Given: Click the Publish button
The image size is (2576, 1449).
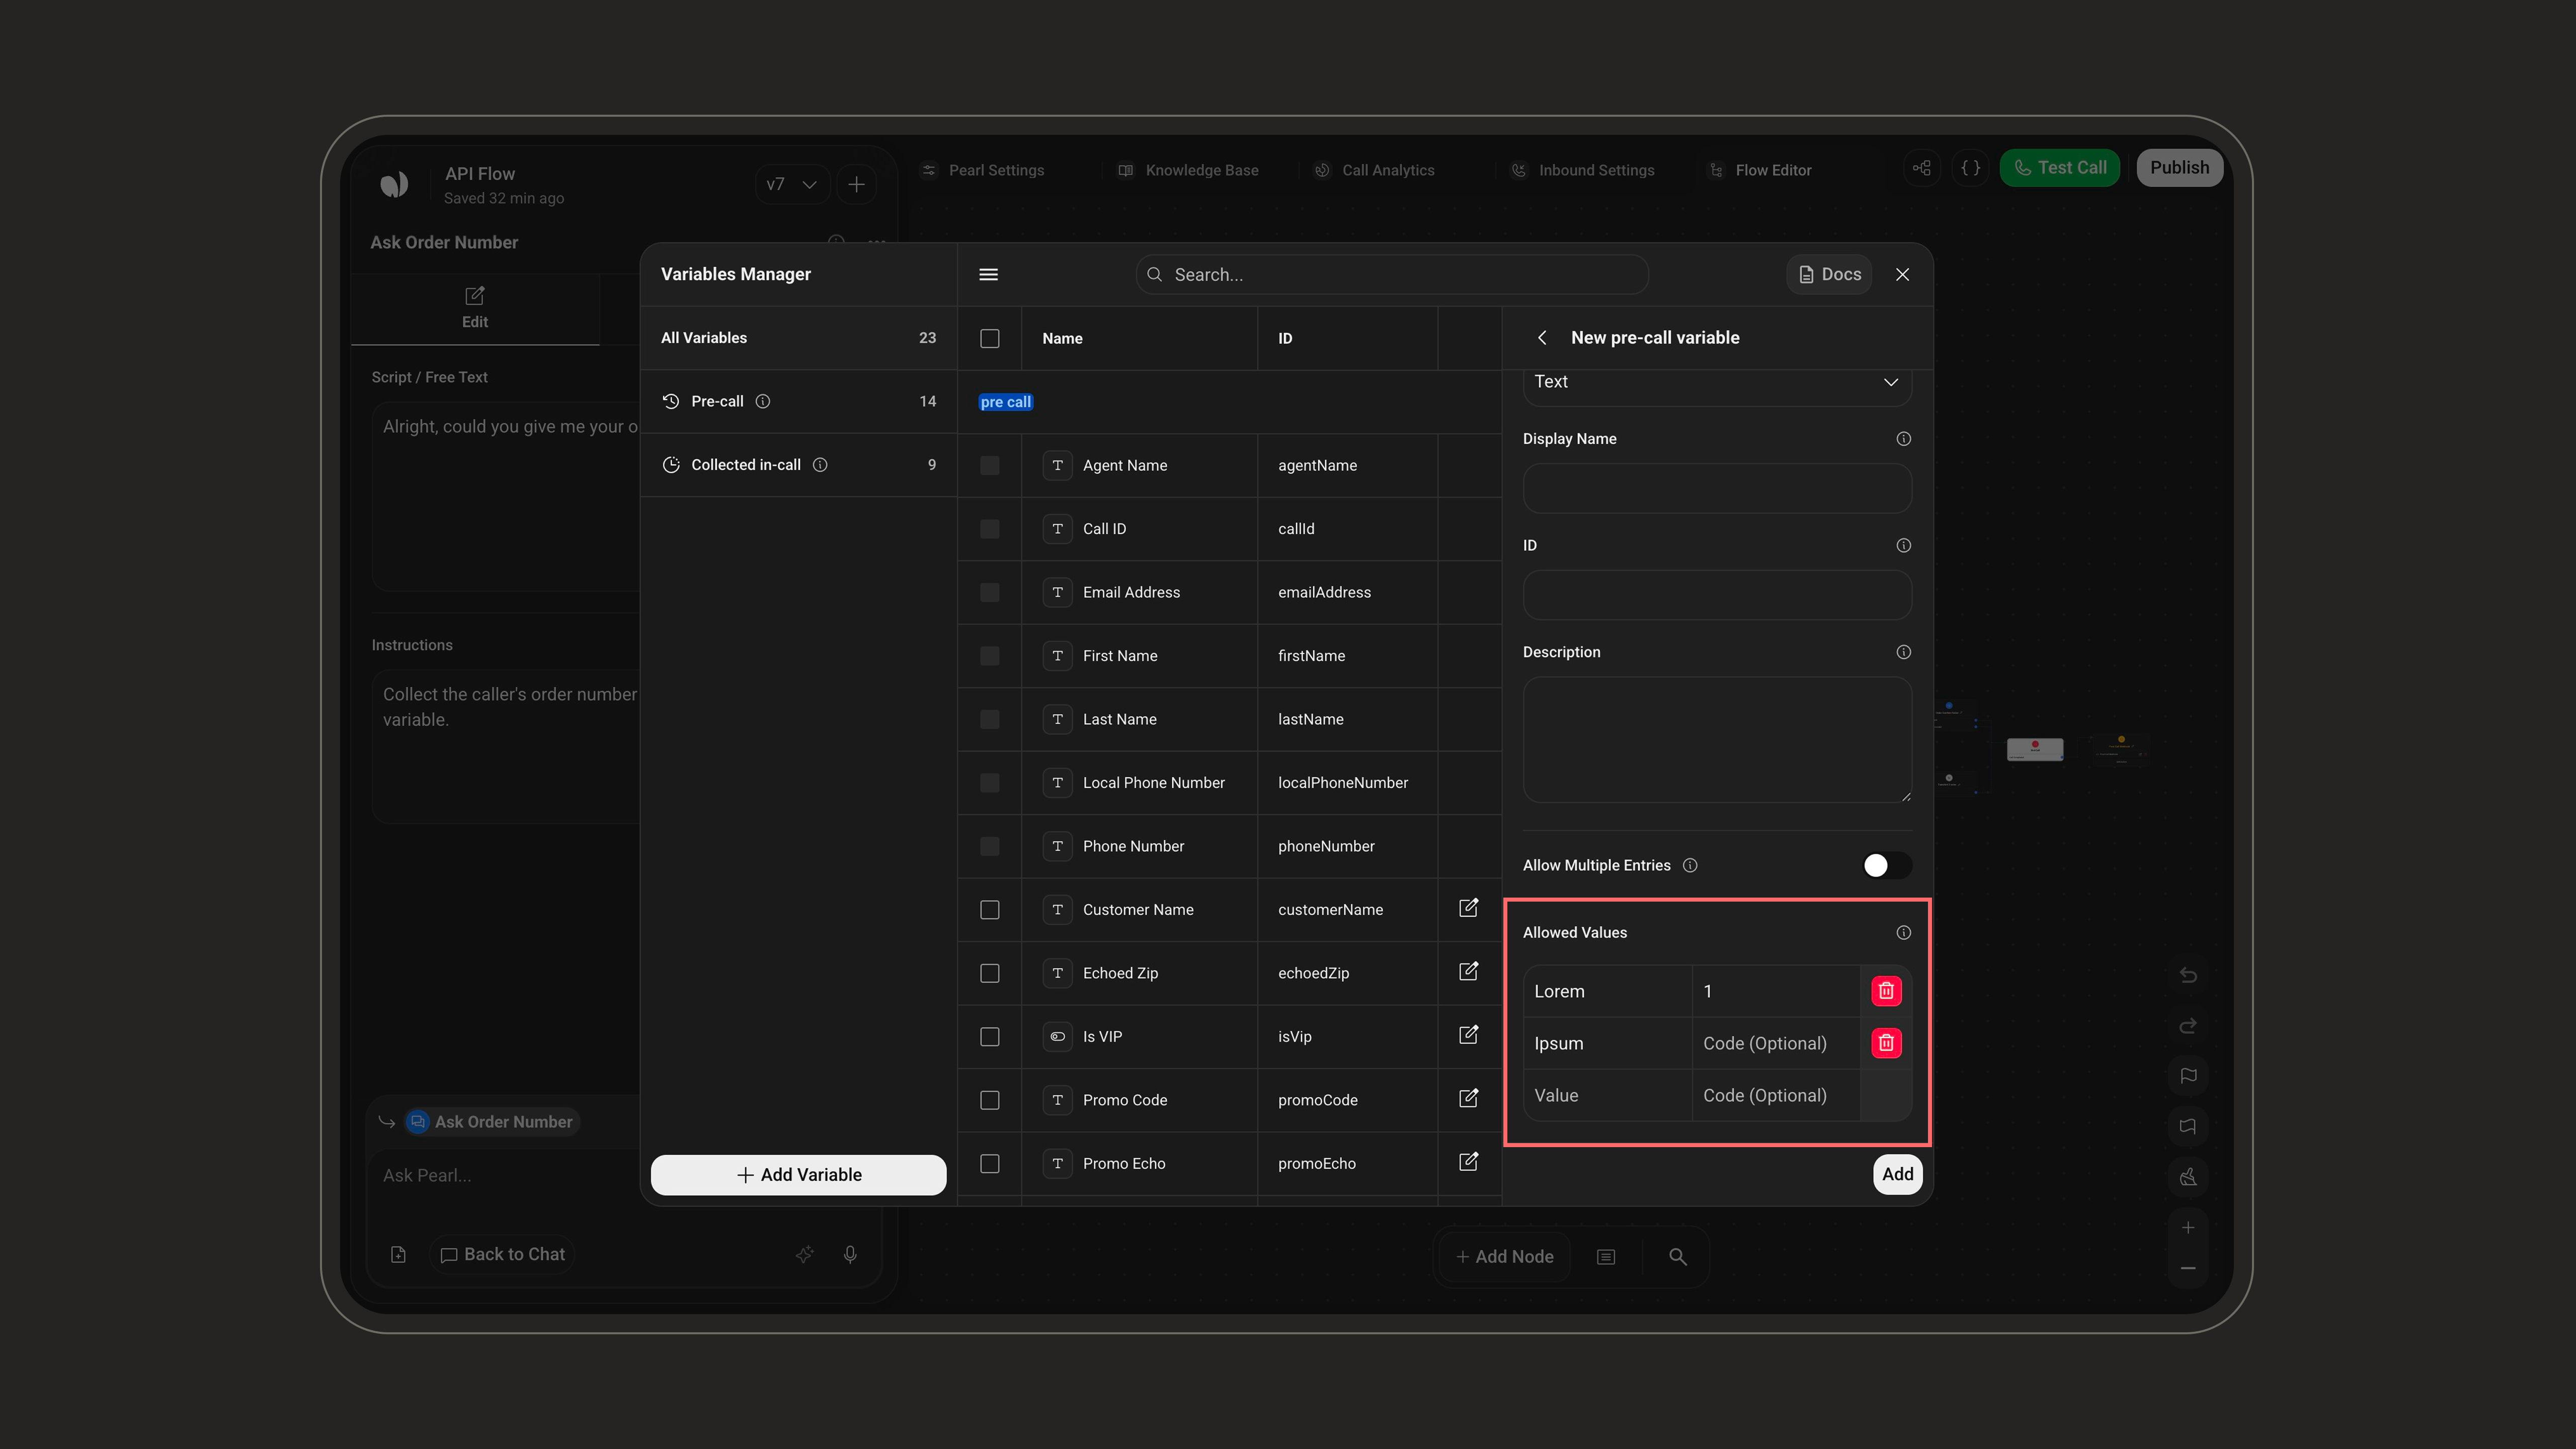Looking at the screenshot, I should pos(2179,168).
